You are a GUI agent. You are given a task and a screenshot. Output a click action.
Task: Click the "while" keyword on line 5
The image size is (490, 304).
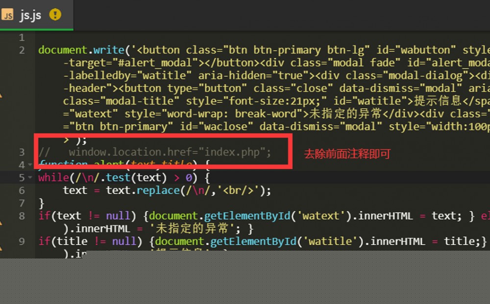(53, 178)
